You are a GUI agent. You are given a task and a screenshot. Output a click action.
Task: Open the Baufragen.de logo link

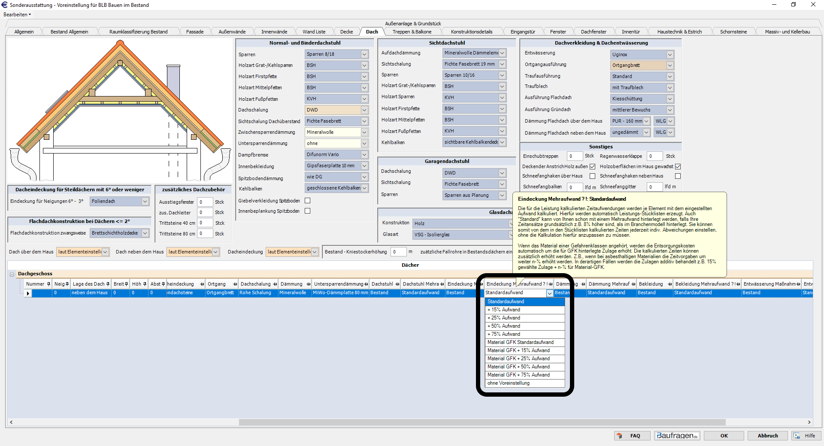(677, 436)
